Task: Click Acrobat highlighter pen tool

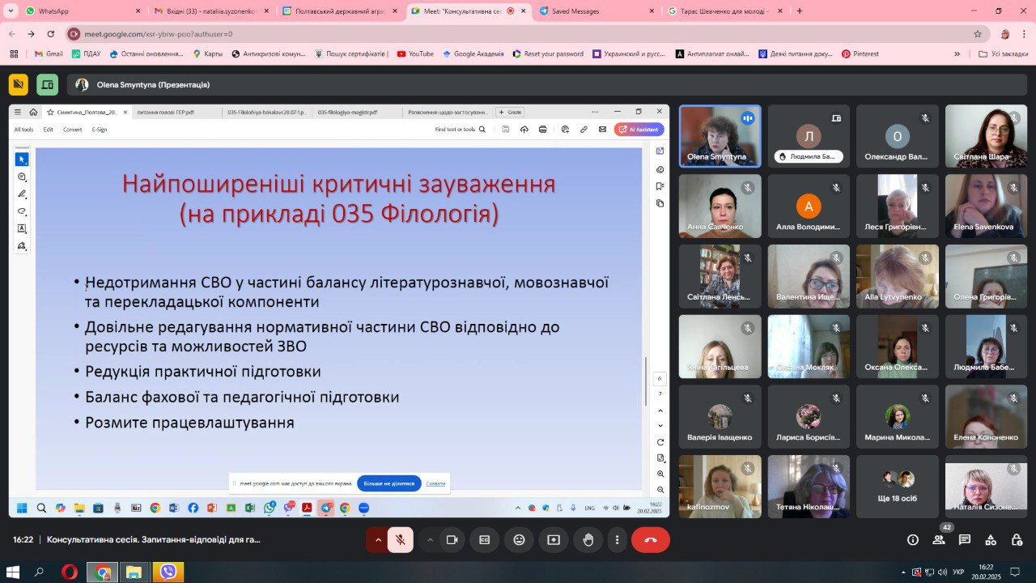Action: [x=22, y=194]
